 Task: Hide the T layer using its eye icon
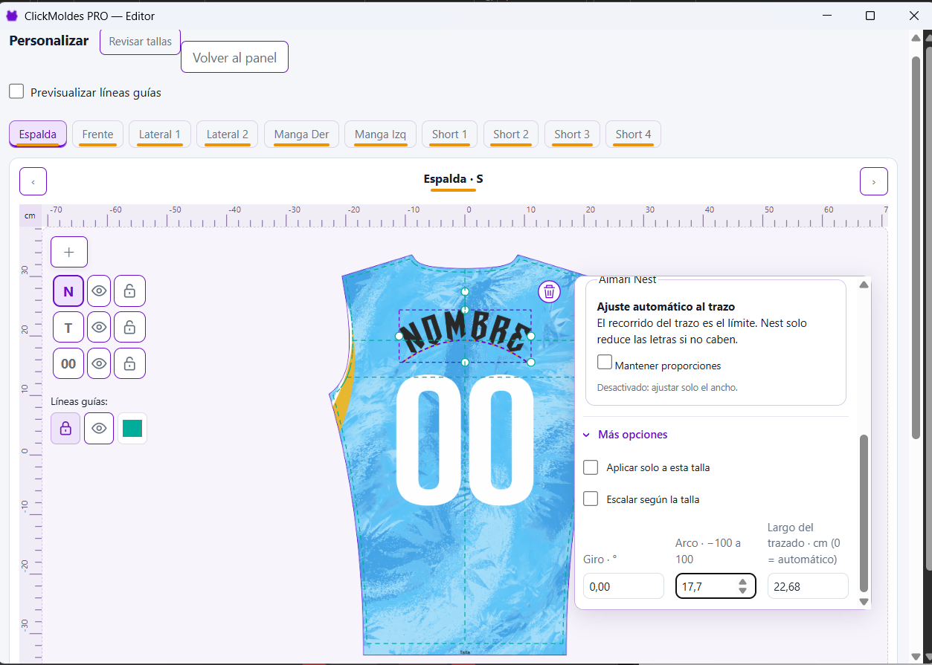(99, 327)
